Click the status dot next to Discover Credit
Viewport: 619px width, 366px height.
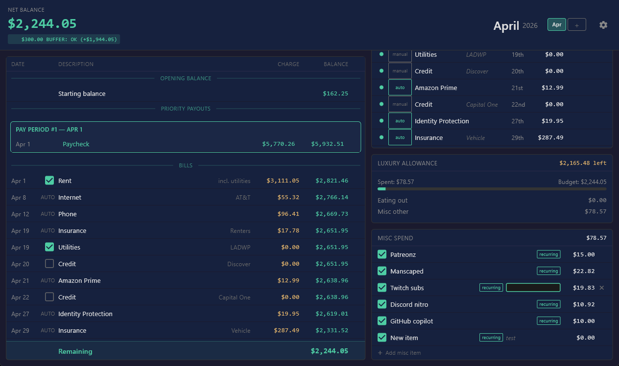coord(381,71)
